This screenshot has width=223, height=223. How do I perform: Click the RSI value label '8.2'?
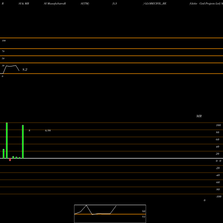[x=25, y=70]
